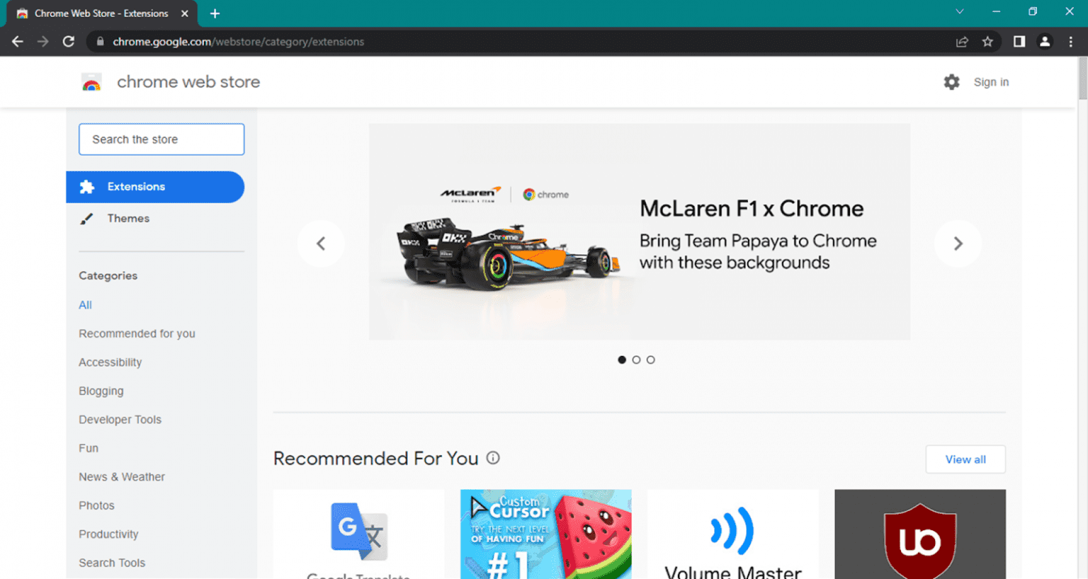Image resolution: width=1088 pixels, height=579 pixels.
Task: Select the Extensions section
Action: 155,187
